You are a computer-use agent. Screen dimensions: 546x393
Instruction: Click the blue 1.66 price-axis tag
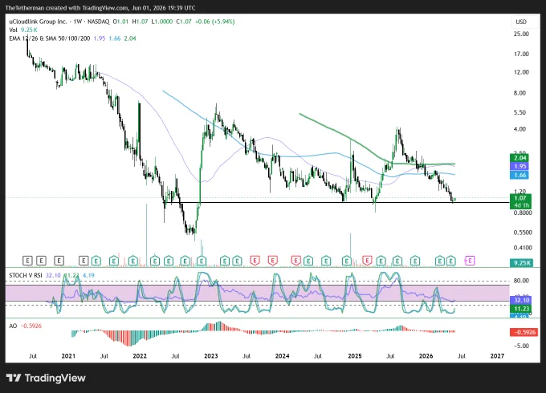point(520,175)
